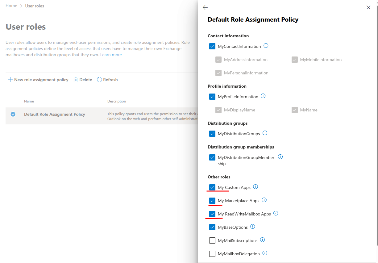
Task: Show info for My ReadWriteMailbox Apps
Action: pos(276,214)
